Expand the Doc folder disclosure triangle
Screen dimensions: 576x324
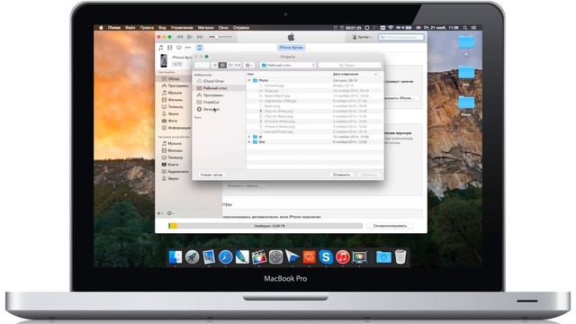250,142
